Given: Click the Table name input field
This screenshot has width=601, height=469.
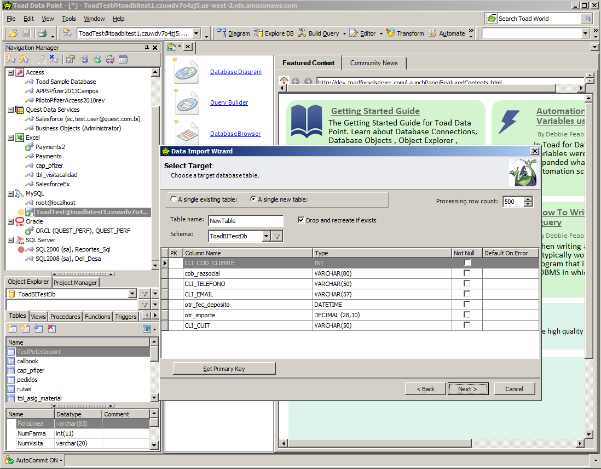Looking at the screenshot, I should point(246,221).
